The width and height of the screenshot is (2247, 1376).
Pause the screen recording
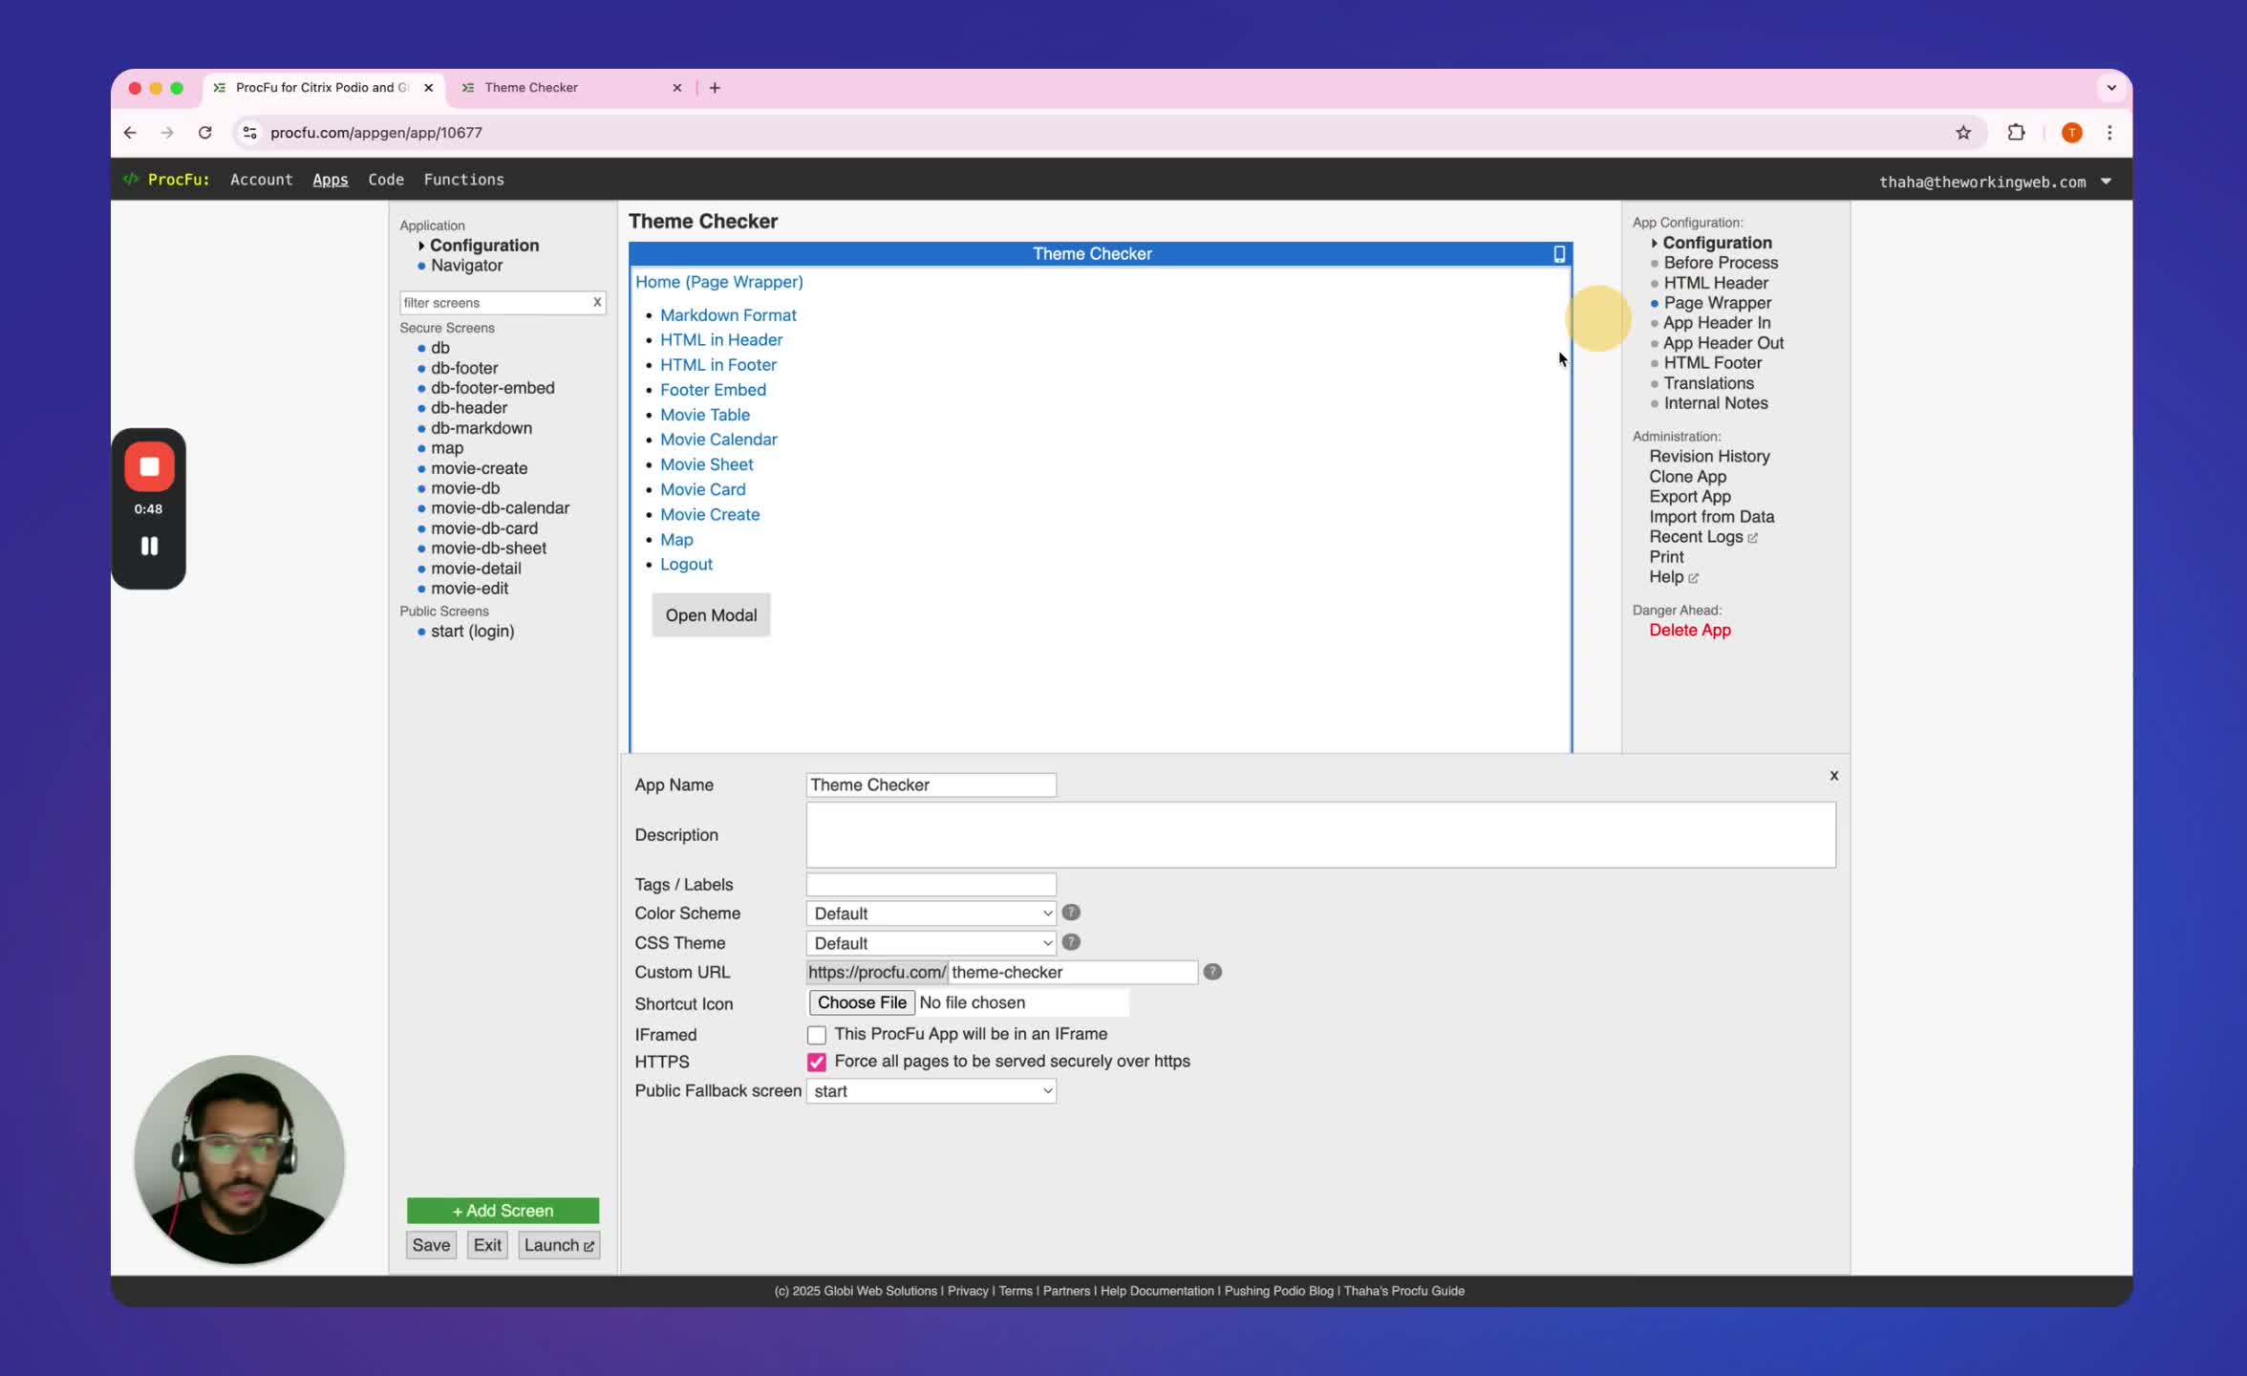click(x=149, y=547)
